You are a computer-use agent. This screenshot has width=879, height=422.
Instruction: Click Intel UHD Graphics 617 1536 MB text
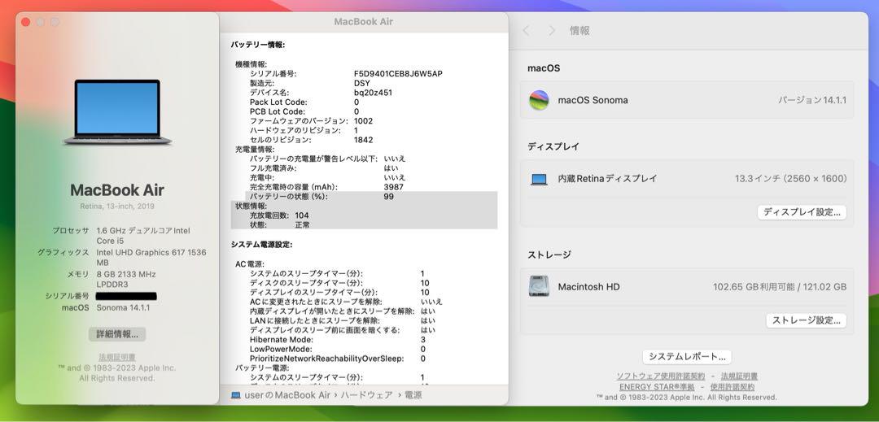pos(151,258)
